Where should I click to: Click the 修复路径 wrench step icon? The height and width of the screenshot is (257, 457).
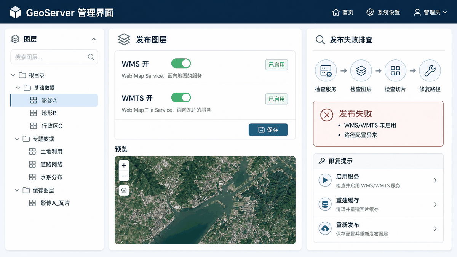[430, 71]
